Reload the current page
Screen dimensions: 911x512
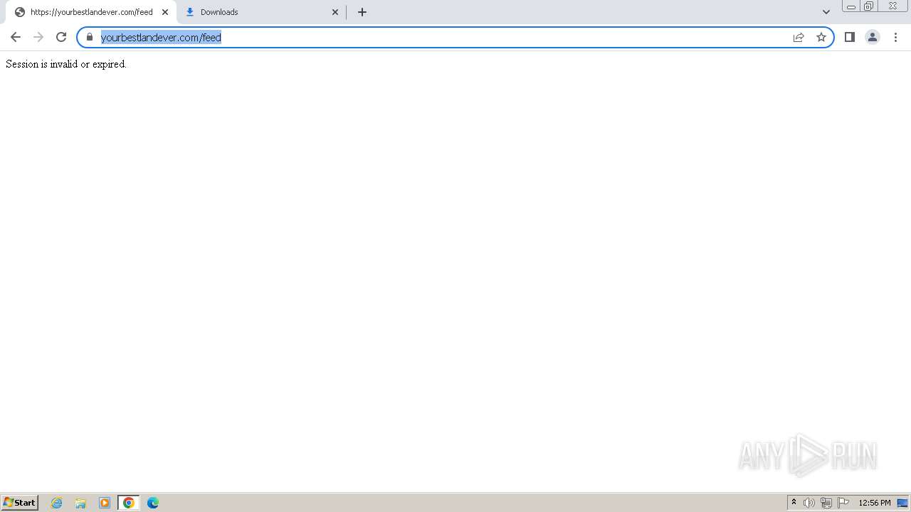click(x=61, y=37)
